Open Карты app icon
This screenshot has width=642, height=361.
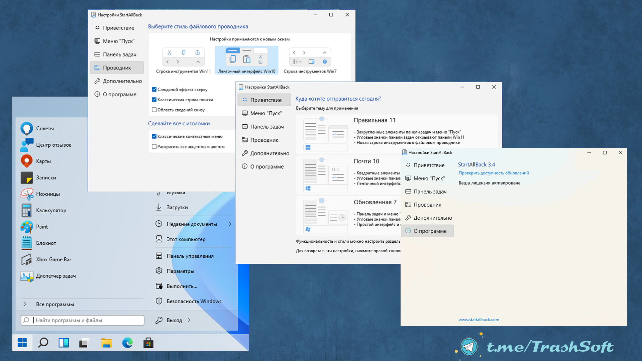(27, 161)
